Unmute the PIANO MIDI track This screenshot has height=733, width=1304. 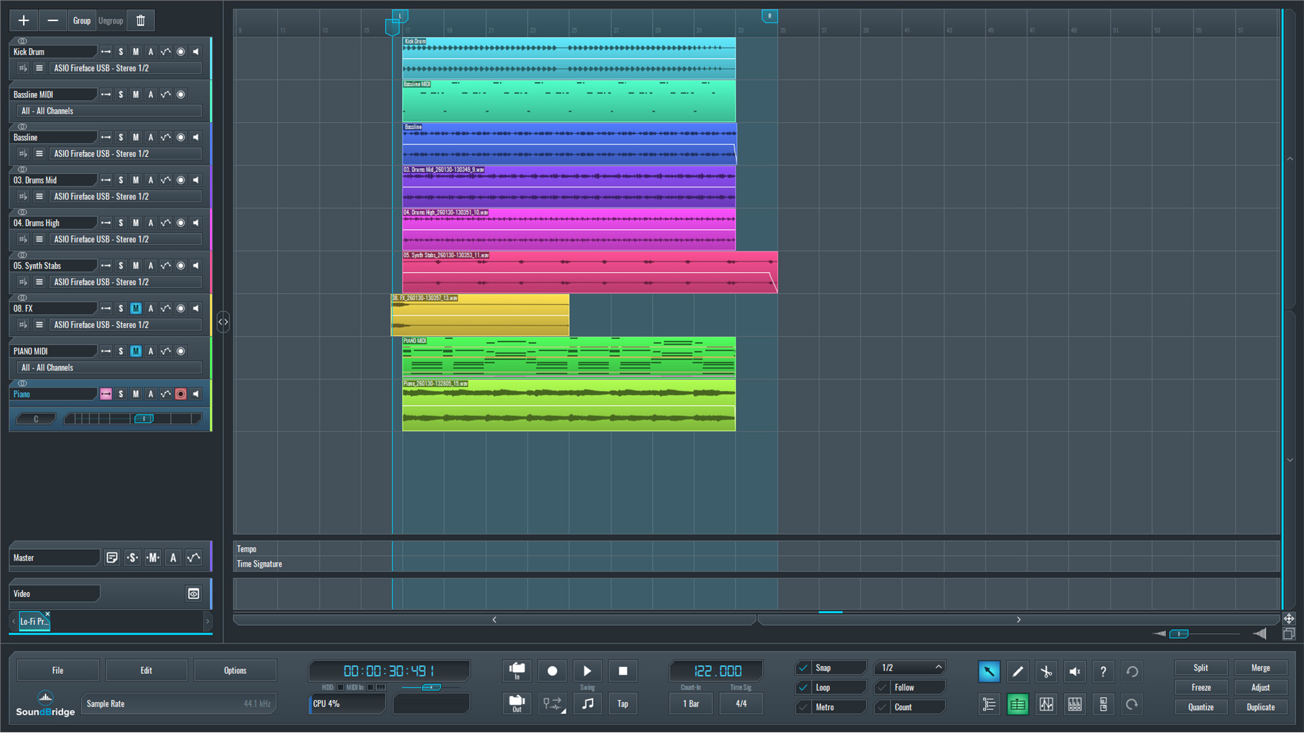pos(136,352)
